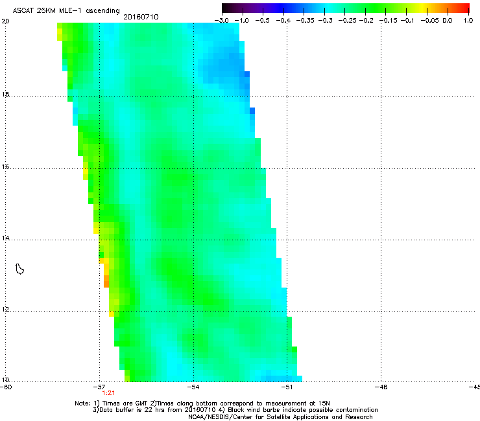Click the latitude label 20
480x421 pixels.
click(5, 21)
